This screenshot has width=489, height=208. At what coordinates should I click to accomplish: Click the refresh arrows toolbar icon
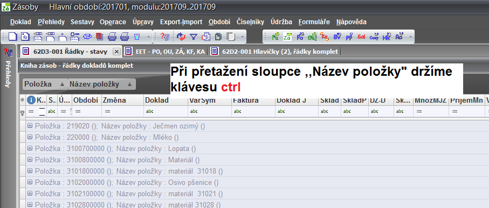pos(181,37)
